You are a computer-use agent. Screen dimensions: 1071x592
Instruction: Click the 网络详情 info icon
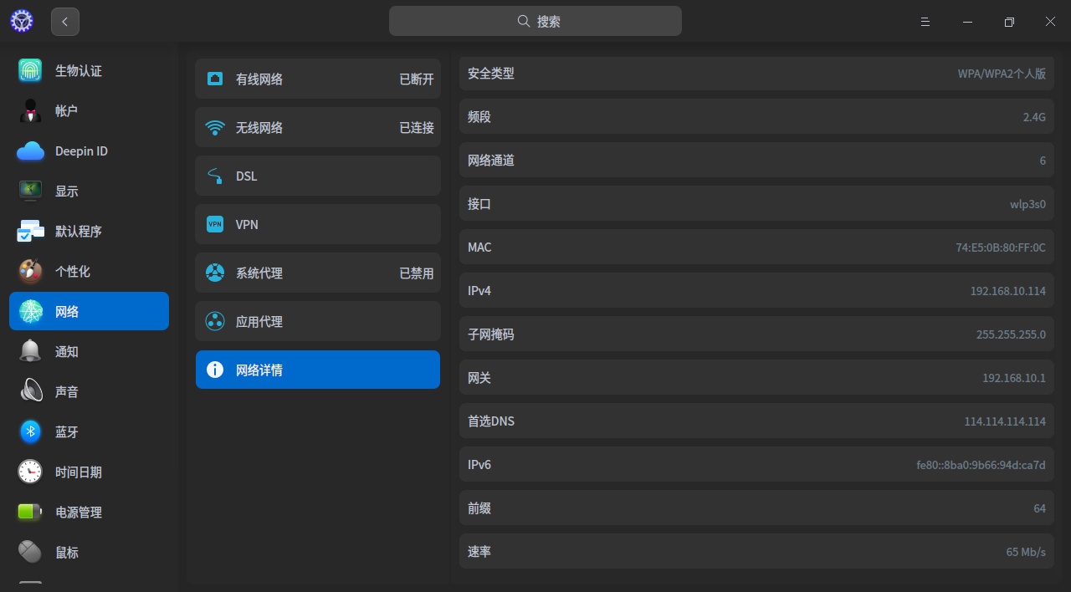click(215, 370)
